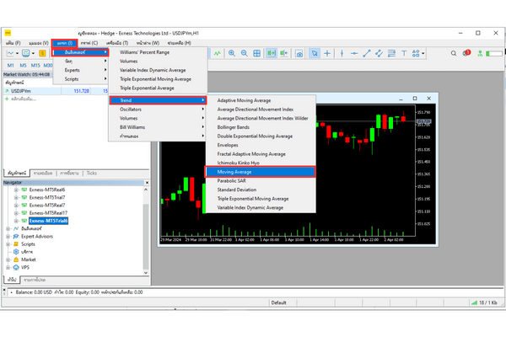The image size is (506, 337).
Task: Click the zoom in magnifier icon
Action: 233,52
